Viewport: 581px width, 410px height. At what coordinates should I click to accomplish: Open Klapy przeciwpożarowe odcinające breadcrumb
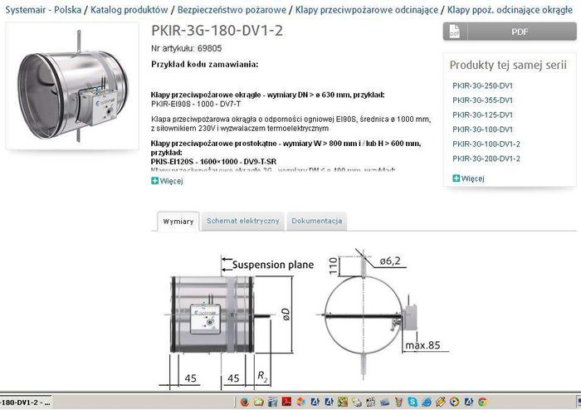[367, 10]
